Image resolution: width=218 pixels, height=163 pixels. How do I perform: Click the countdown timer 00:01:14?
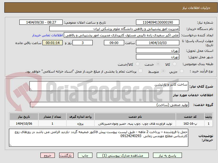(x=53, y=43)
